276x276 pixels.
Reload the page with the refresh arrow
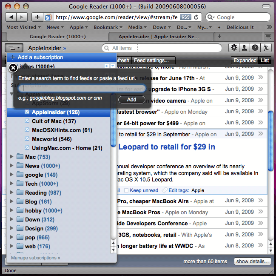[x=196, y=17]
